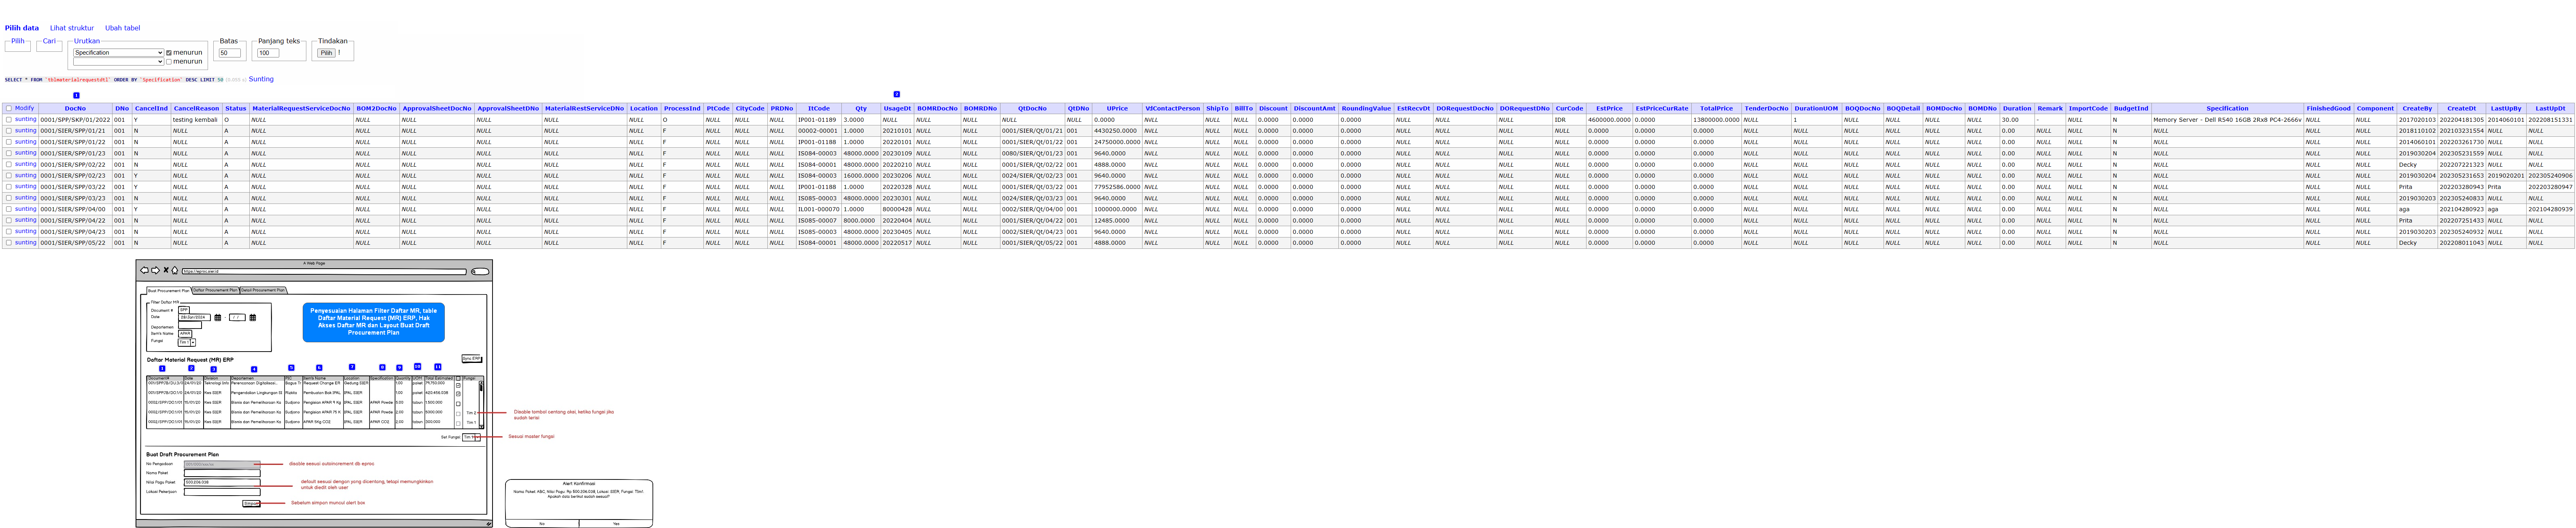Click blue badge 1 above DocNo column

(x=76, y=95)
